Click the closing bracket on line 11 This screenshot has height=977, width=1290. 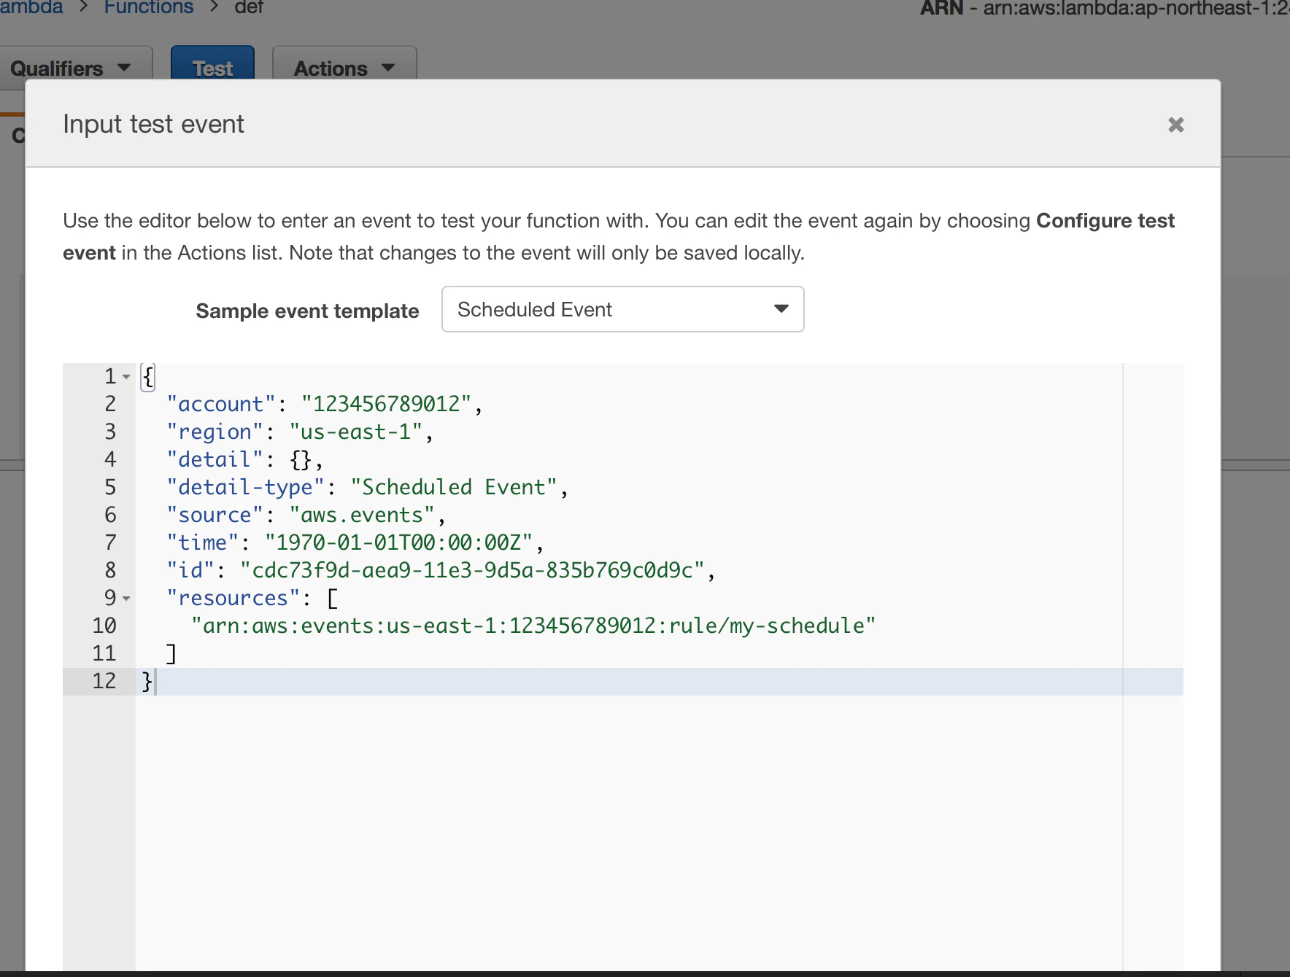[x=171, y=653]
